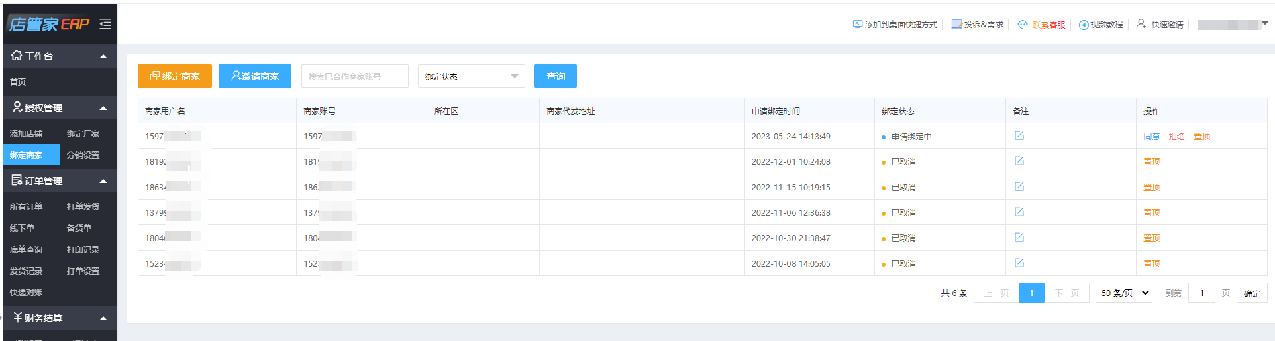Open the 绑定状态 dropdown
The image size is (1275, 341).
pyautogui.click(x=471, y=76)
